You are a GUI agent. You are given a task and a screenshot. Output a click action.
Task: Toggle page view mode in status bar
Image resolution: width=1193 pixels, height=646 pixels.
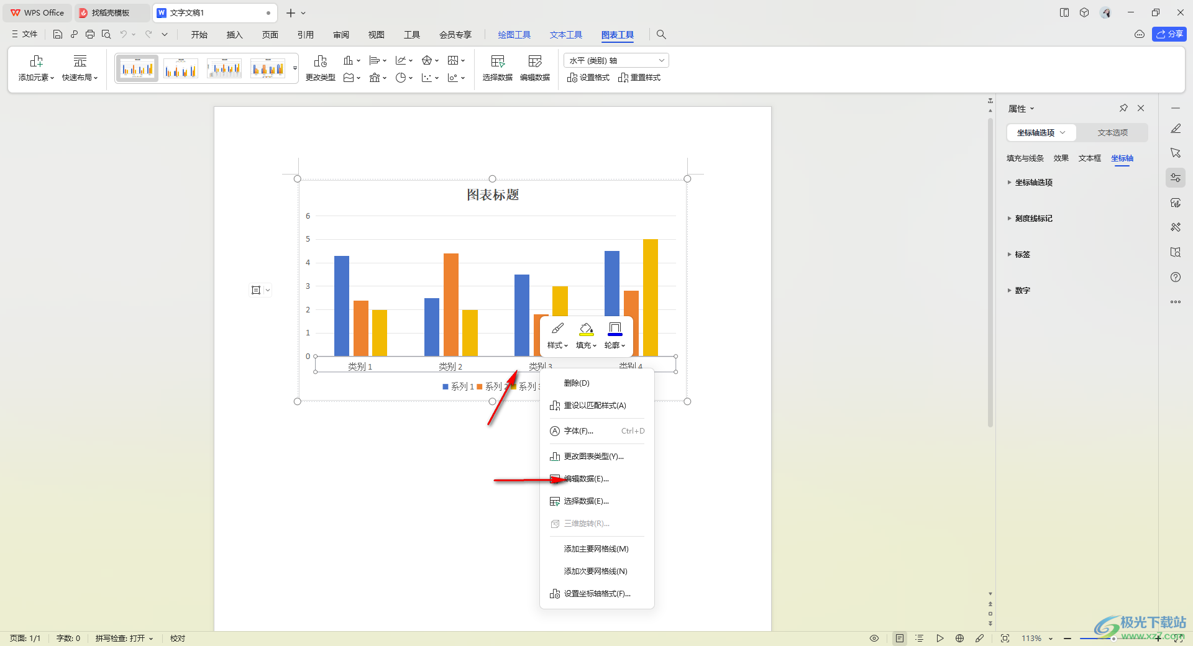pos(900,639)
